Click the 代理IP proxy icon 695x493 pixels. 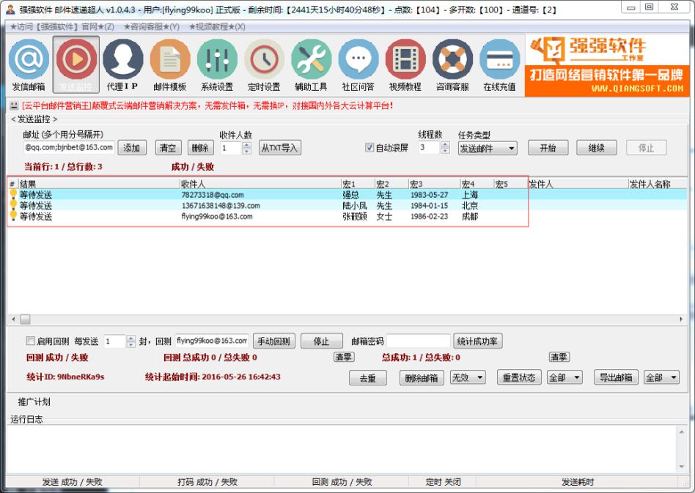[x=122, y=64]
